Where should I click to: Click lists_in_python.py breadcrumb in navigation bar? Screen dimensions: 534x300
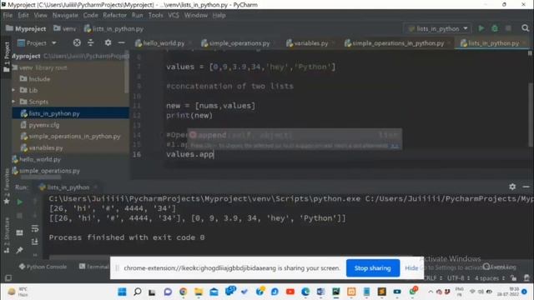tap(113, 29)
